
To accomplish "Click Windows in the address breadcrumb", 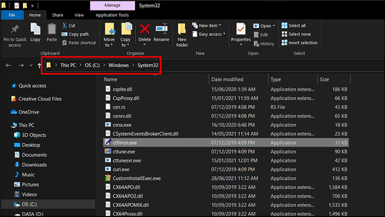I will (119, 66).
